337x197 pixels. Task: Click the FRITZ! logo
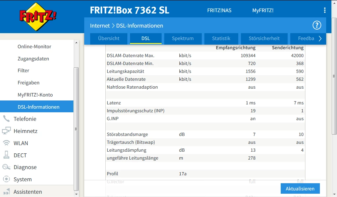[38, 17]
